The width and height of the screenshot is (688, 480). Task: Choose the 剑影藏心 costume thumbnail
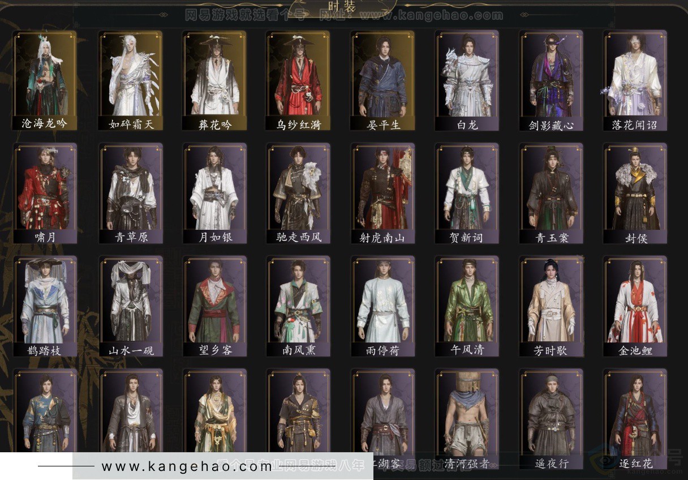tap(552, 80)
